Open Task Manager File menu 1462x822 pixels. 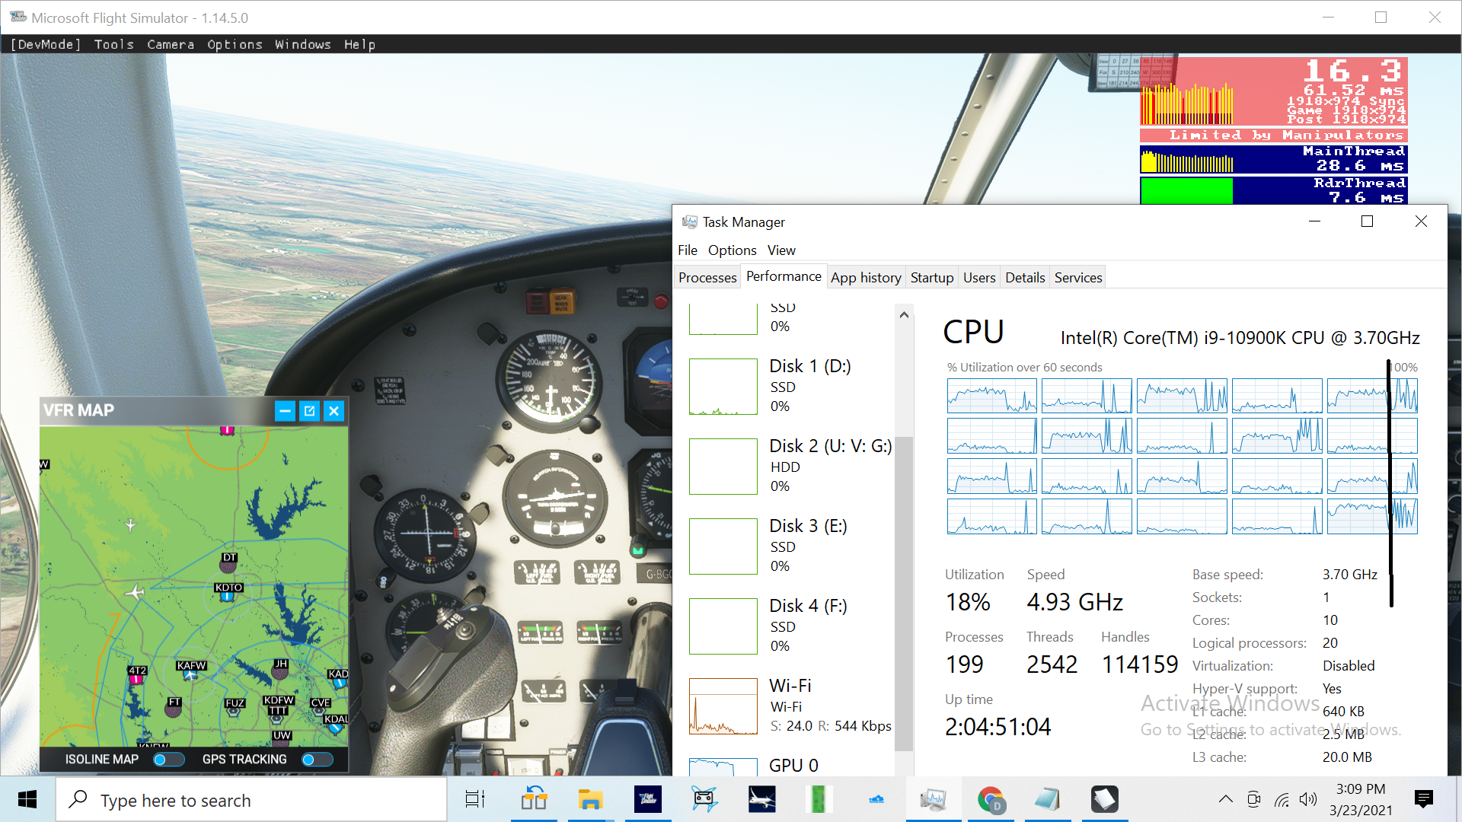(688, 250)
